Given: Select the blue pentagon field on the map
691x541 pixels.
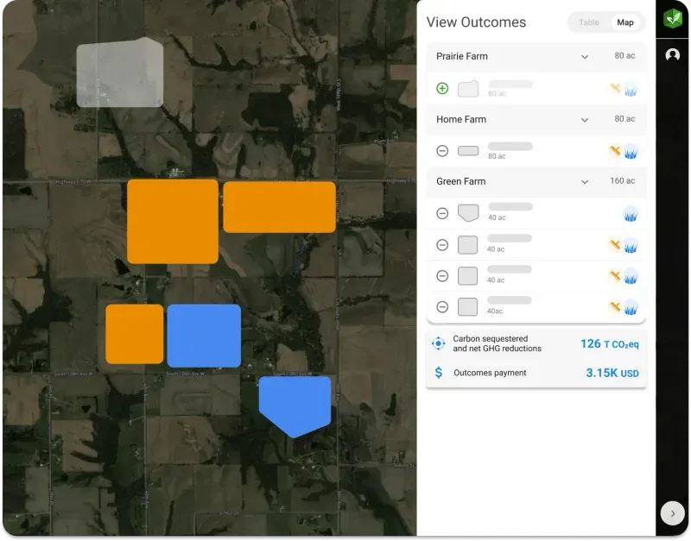Looking at the screenshot, I should tap(295, 402).
